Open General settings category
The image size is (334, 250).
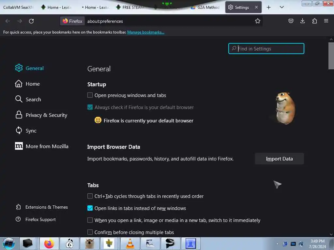coord(29,68)
